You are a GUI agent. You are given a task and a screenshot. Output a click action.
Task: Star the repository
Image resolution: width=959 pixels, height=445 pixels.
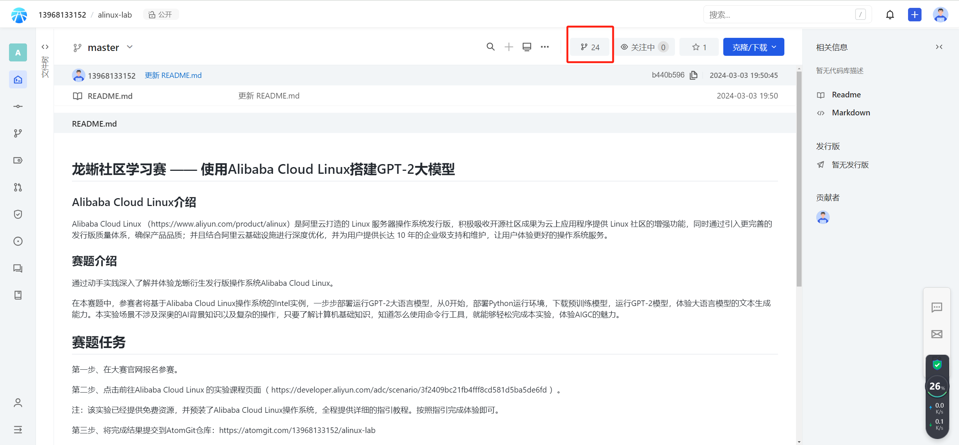[x=699, y=47]
